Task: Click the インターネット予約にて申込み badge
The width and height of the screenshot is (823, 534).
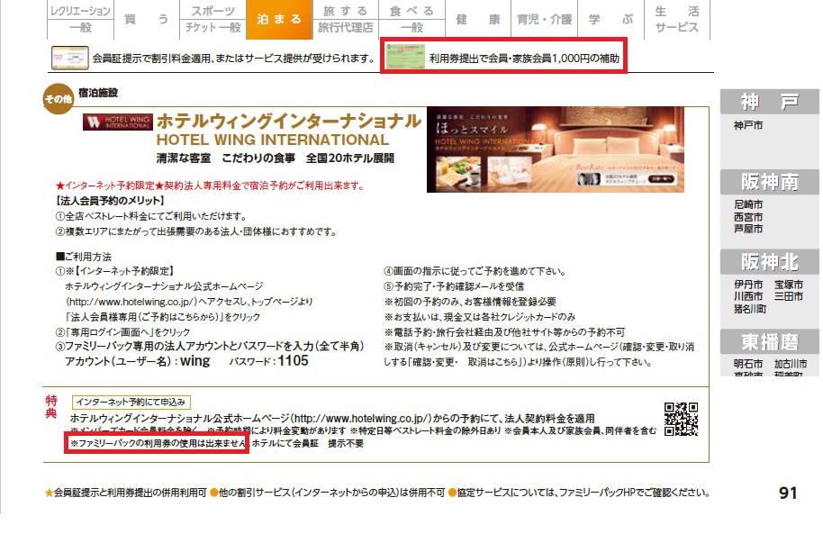Action: 131,403
